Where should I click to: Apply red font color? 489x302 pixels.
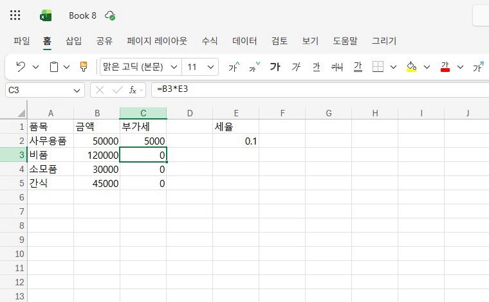tap(445, 67)
